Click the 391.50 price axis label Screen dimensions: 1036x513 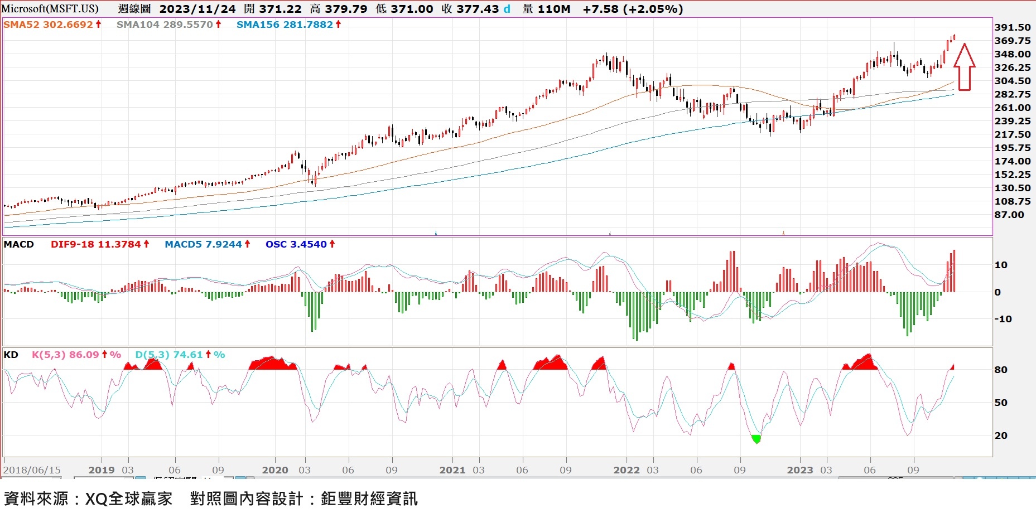tap(1013, 27)
